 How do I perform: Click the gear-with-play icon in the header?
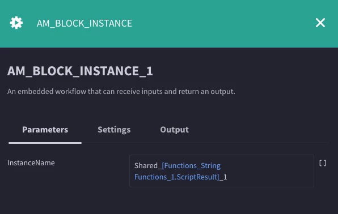(x=16, y=23)
